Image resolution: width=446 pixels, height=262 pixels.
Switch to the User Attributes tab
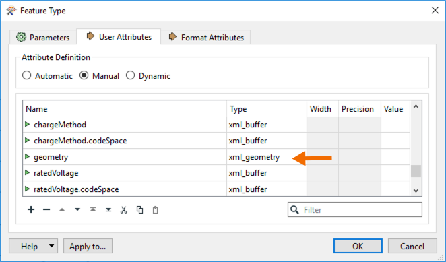[x=119, y=36]
